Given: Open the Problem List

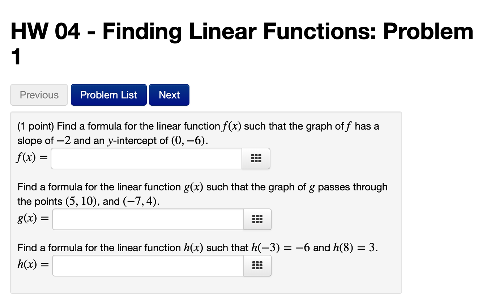Looking at the screenshot, I should pos(109,95).
